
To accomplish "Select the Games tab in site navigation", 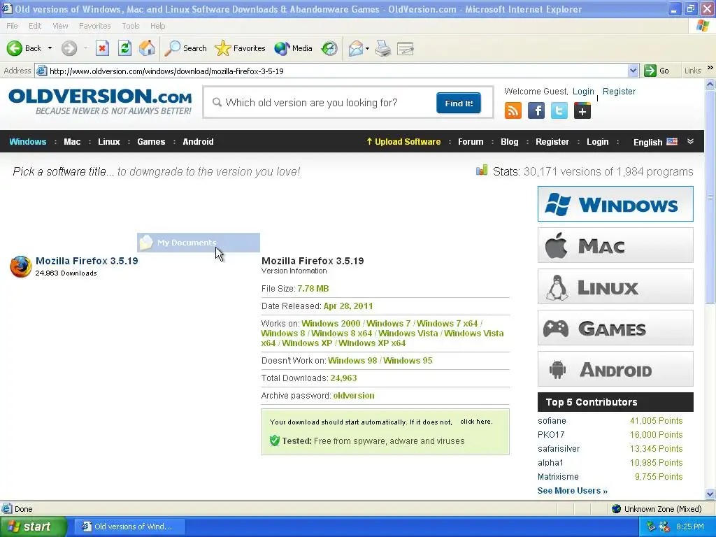I will (x=151, y=141).
